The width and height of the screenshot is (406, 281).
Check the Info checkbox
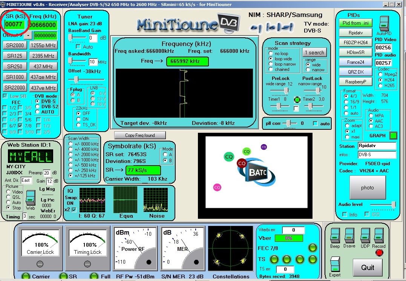(345, 214)
